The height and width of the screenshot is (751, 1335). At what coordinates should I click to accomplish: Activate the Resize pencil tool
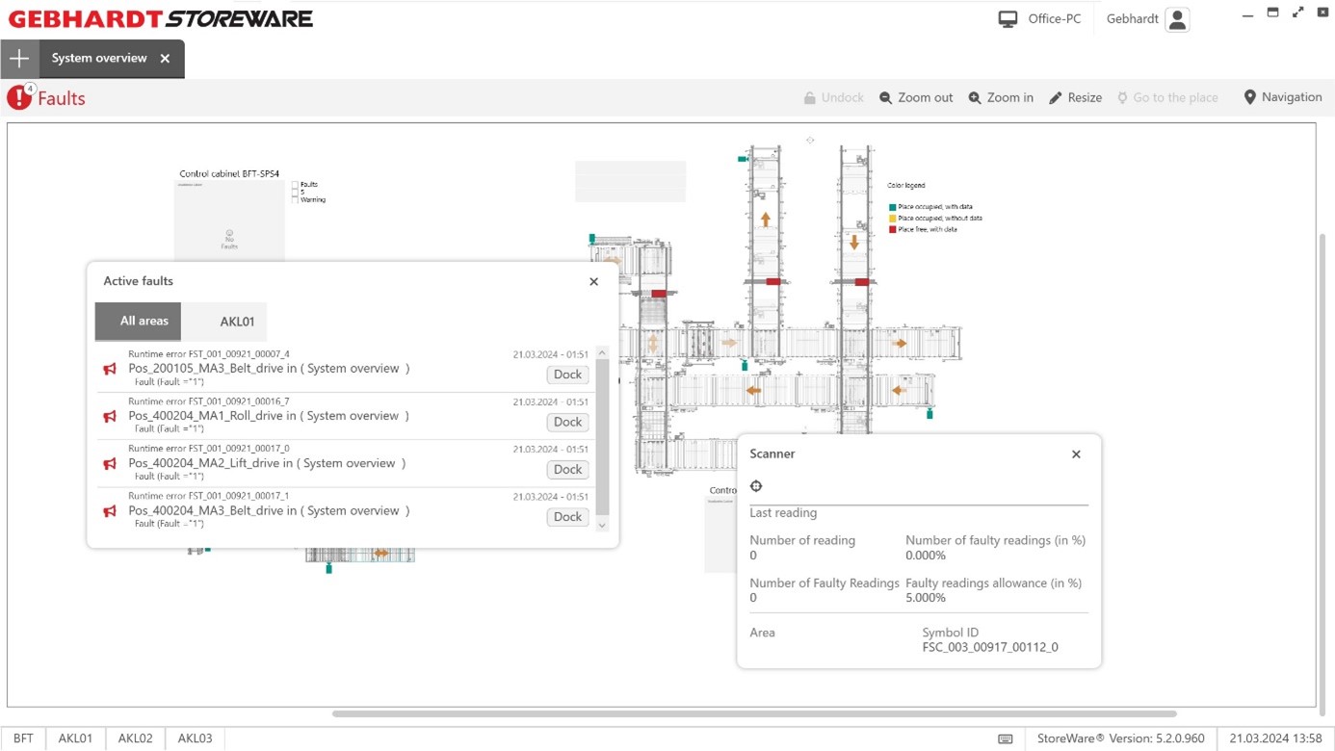[1075, 97]
